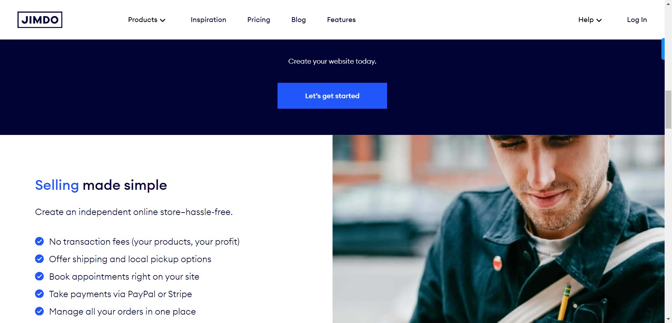Click Log In
The width and height of the screenshot is (672, 323).
pyautogui.click(x=637, y=20)
